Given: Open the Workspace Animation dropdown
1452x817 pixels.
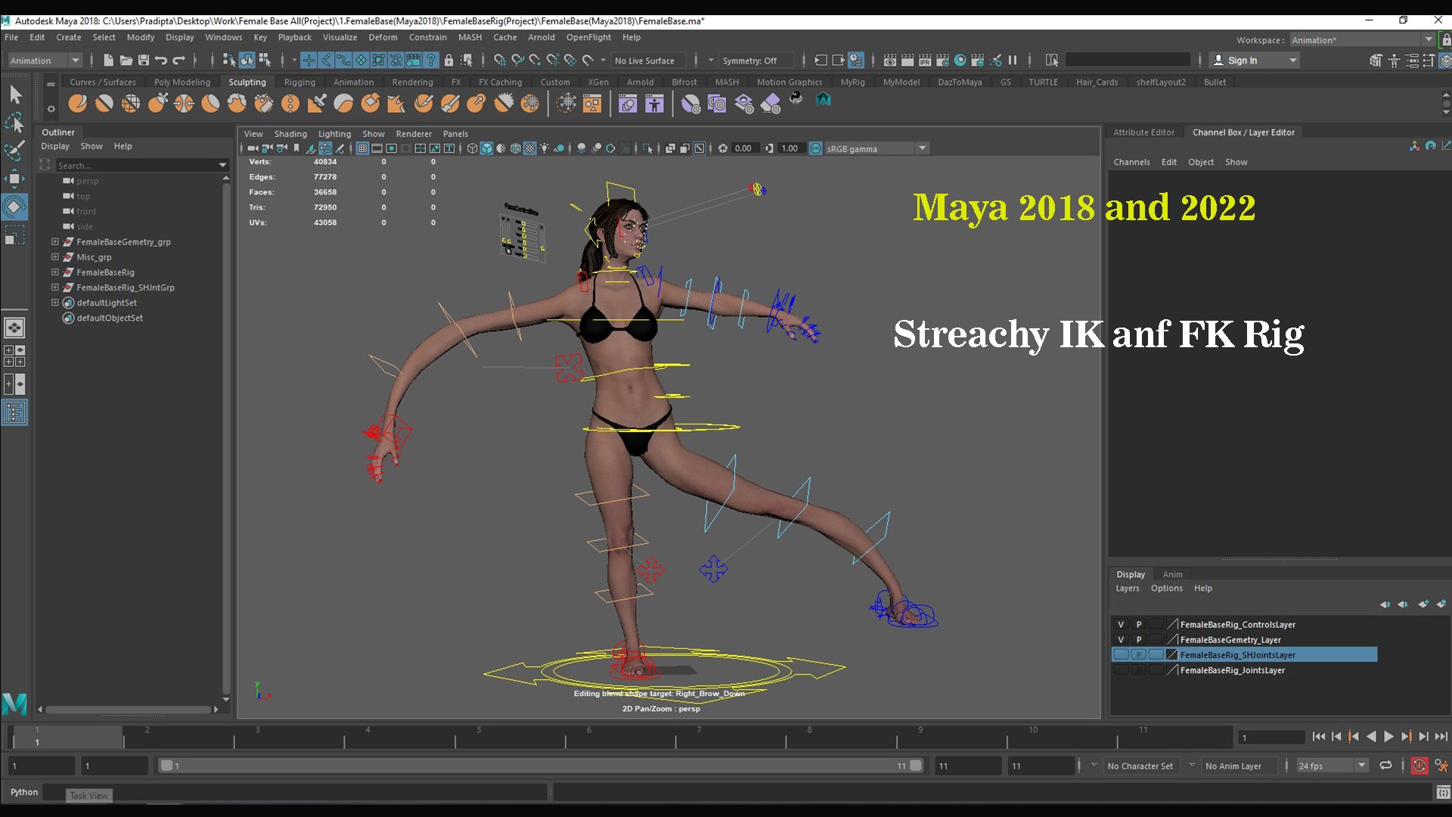Looking at the screenshot, I should 1361,40.
